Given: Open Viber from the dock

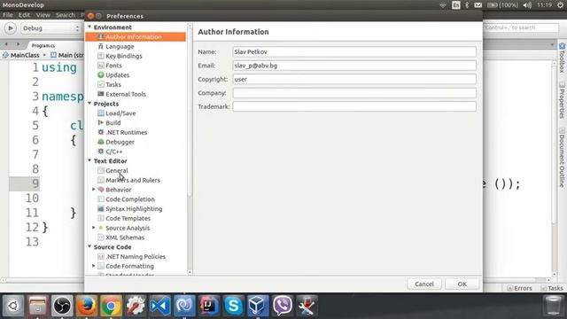Looking at the screenshot, I should pyautogui.click(x=283, y=306).
